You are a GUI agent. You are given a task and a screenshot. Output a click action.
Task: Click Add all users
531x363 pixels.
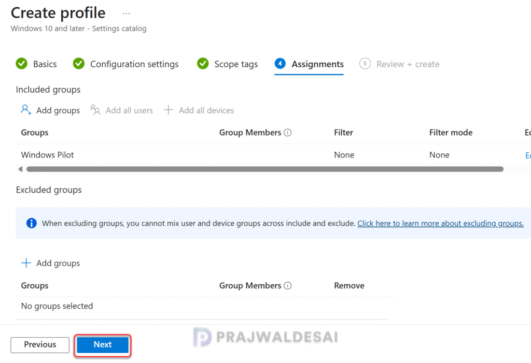pyautogui.click(x=121, y=110)
